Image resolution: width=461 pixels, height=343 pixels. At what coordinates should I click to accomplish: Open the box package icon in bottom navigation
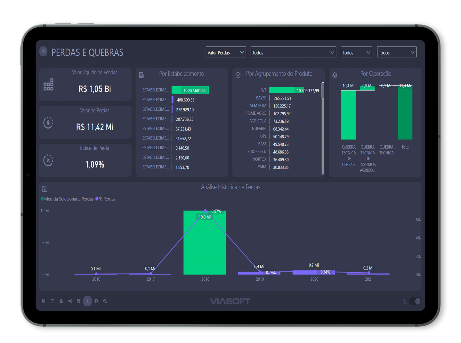[x=53, y=301]
